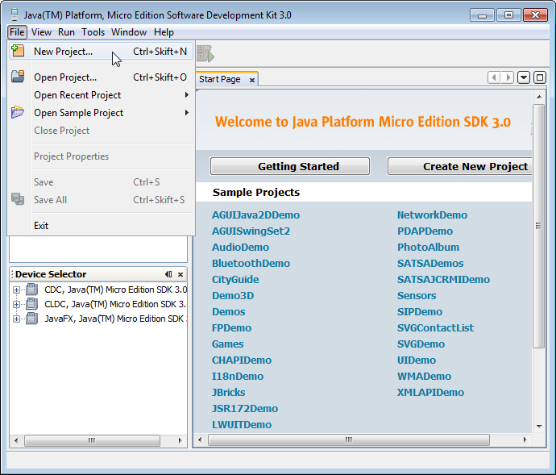Open the XMLAPIDemo sample project
The height and width of the screenshot is (475, 556).
(x=430, y=392)
